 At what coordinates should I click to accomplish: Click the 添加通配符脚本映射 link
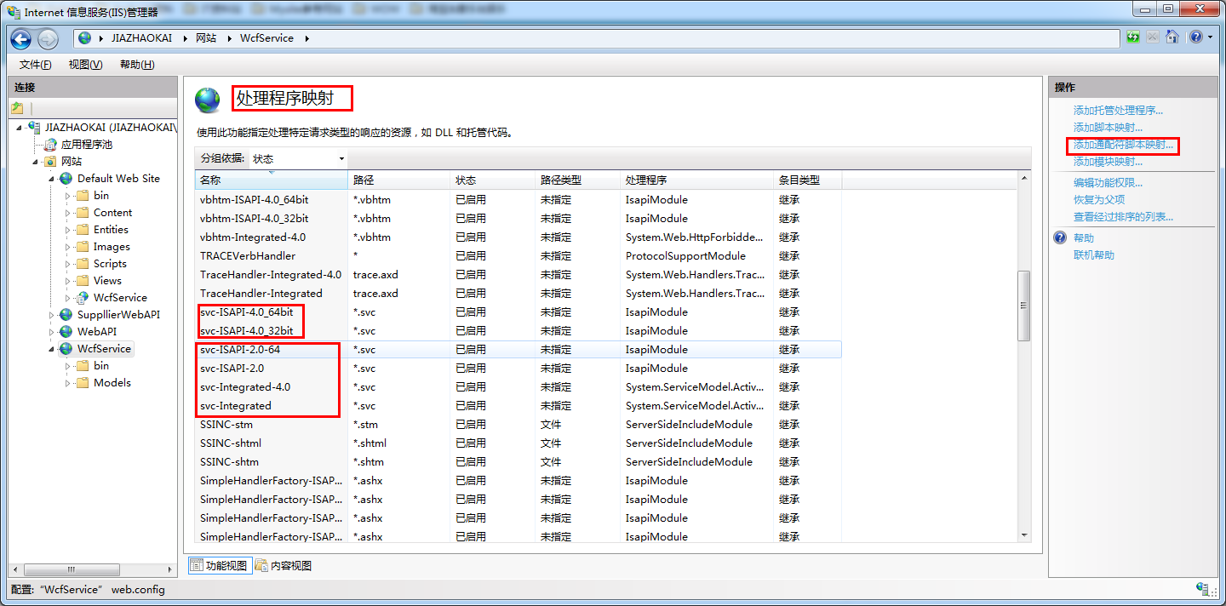pyautogui.click(x=1122, y=145)
